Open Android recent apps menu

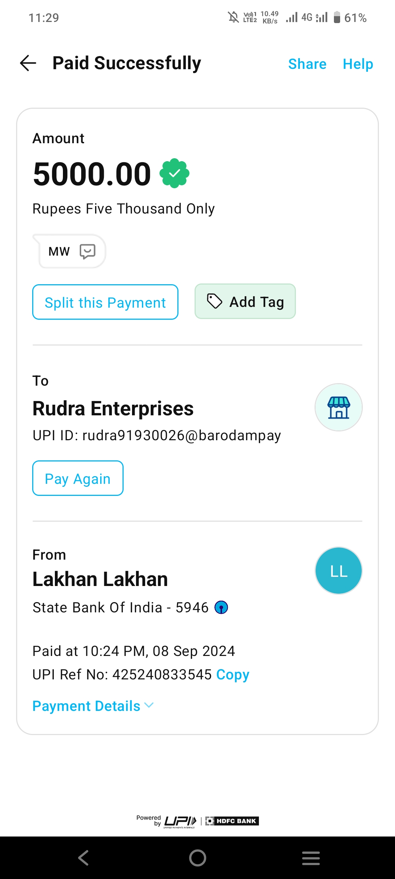[x=311, y=858]
